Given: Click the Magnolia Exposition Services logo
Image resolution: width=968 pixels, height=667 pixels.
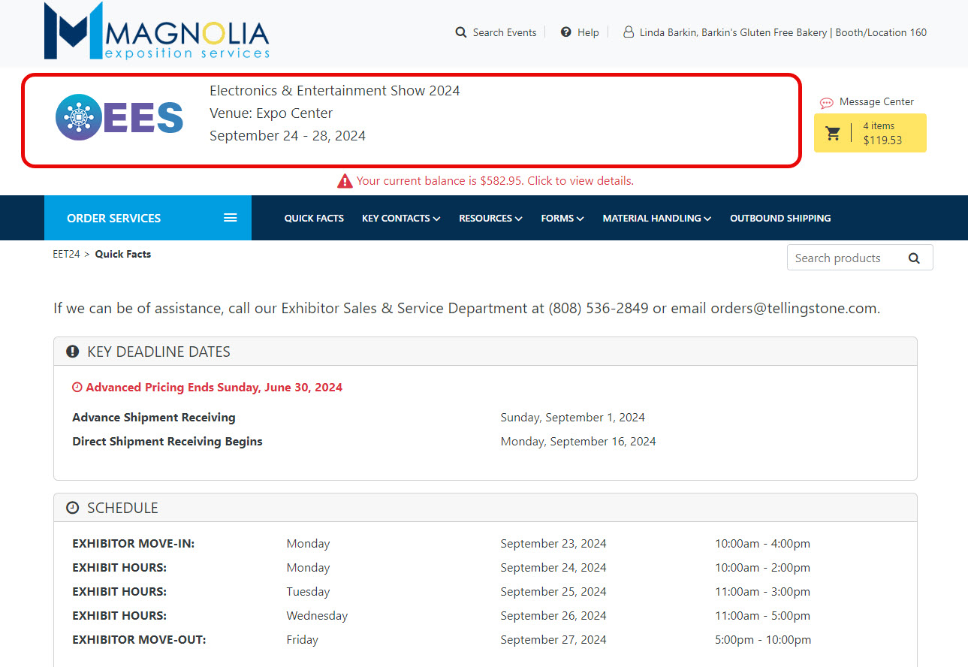Looking at the screenshot, I should 156,32.
